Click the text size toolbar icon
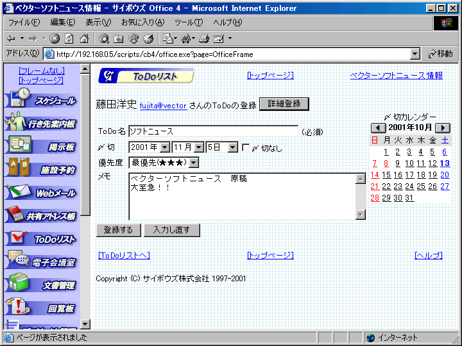Image resolution: width=462 pixels, height=346 pixels. (x=186, y=38)
